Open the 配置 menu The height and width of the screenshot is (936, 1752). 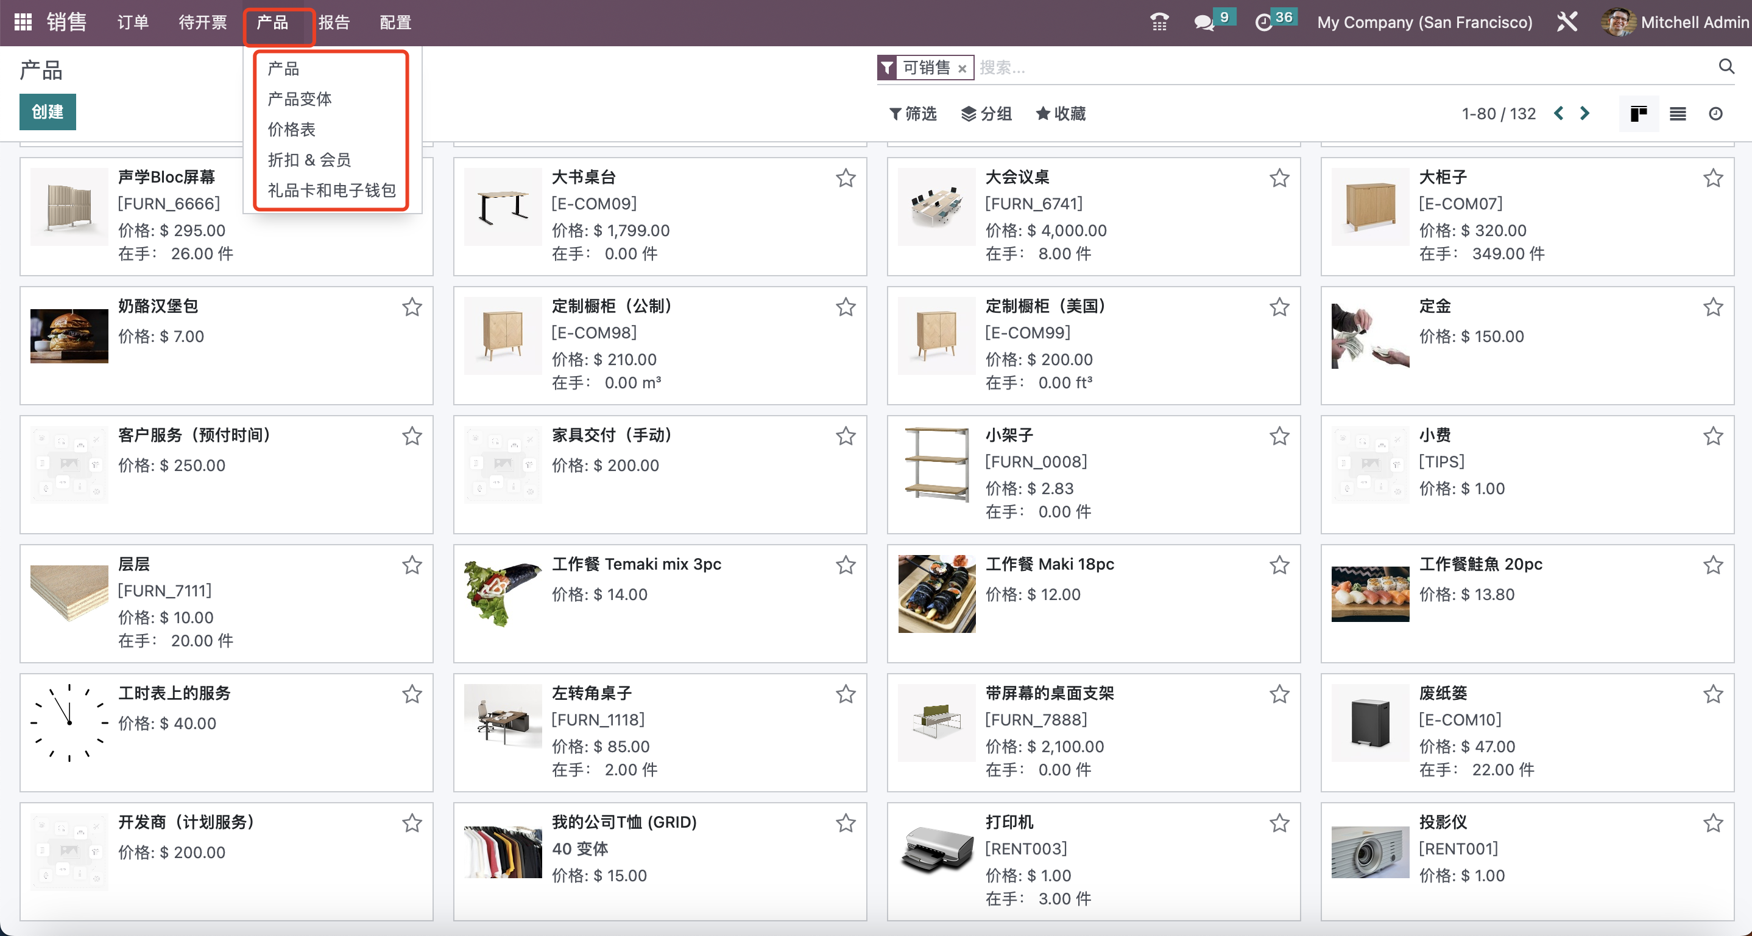pyautogui.click(x=395, y=23)
